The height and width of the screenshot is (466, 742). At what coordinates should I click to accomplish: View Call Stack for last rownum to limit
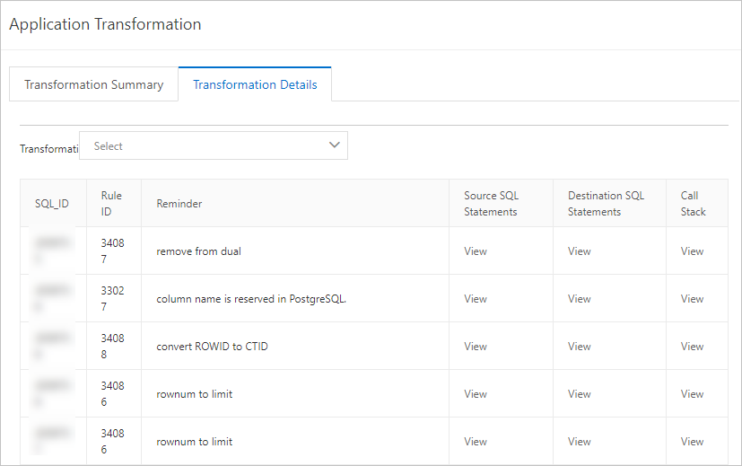(x=692, y=442)
